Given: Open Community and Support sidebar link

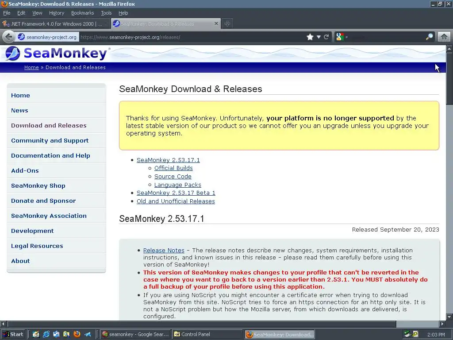Looking at the screenshot, I should click(x=50, y=140).
